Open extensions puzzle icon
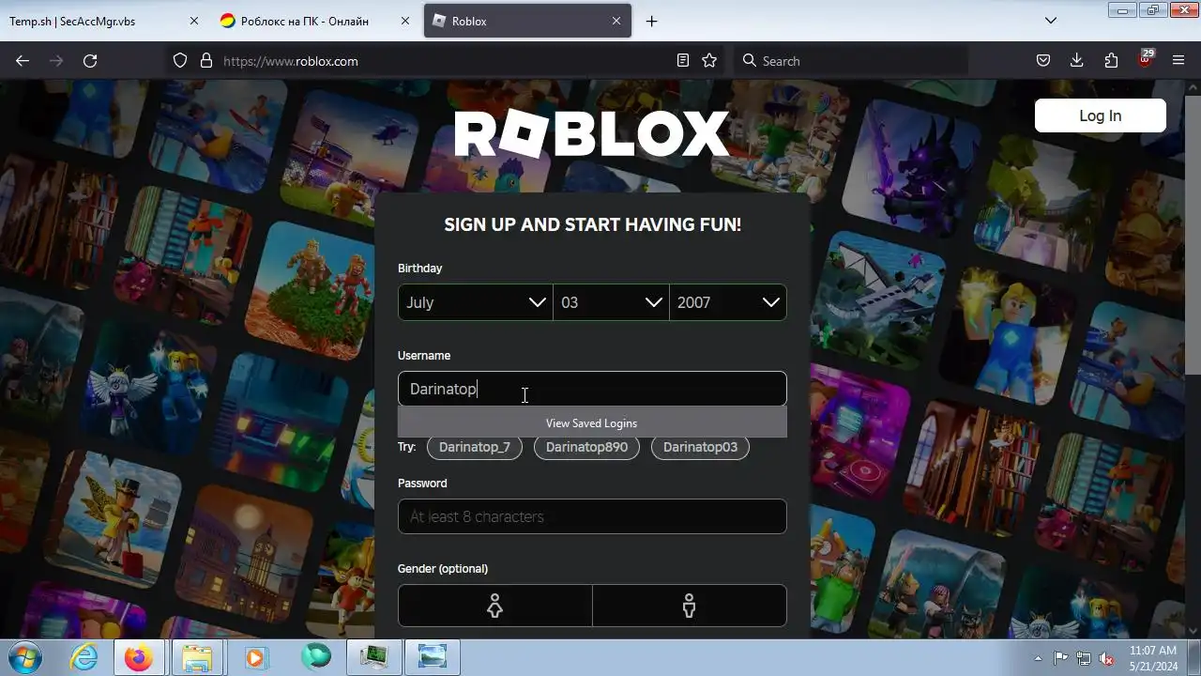1201x676 pixels. click(1111, 61)
